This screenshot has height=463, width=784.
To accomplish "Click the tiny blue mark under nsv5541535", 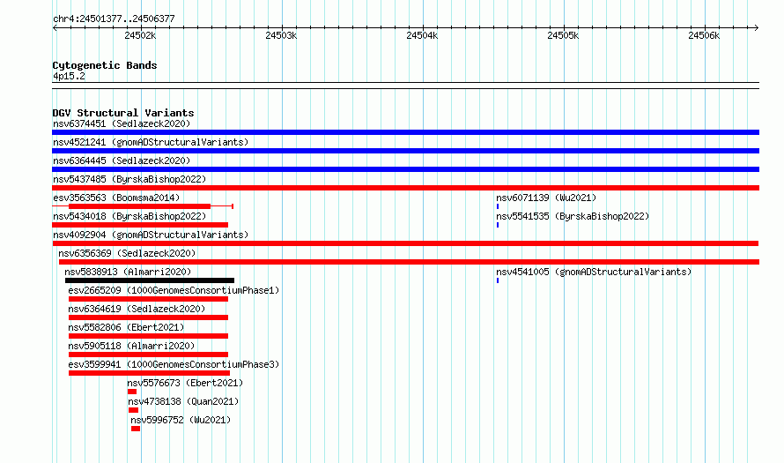I will pos(498,225).
